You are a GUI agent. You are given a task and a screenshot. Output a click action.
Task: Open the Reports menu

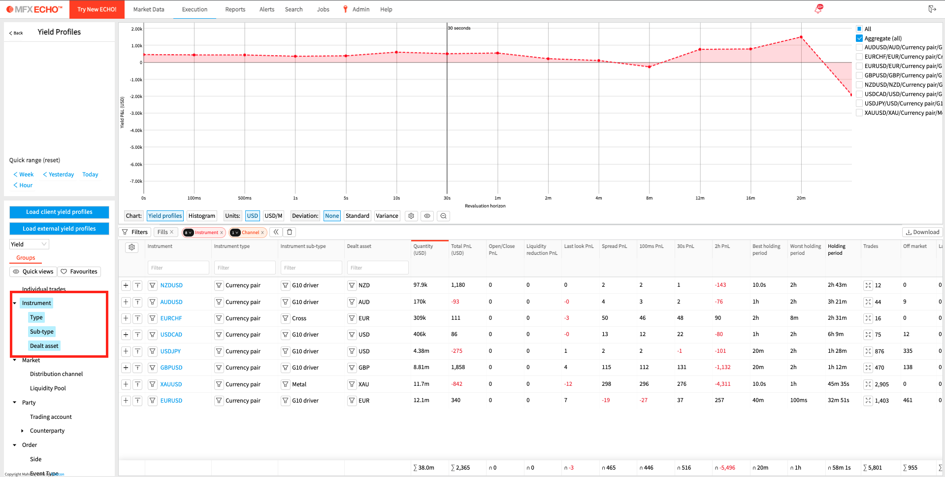pyautogui.click(x=235, y=9)
